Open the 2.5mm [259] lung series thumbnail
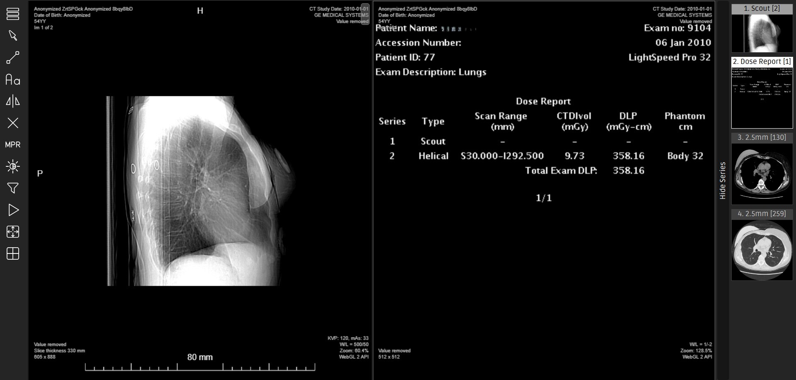796x380 pixels. 762,249
